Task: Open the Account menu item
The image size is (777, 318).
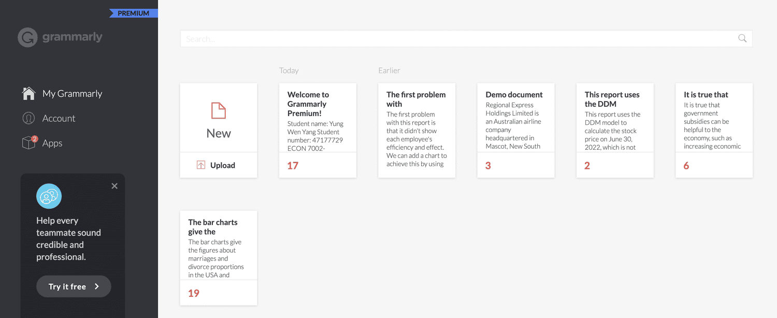Action: click(49, 118)
